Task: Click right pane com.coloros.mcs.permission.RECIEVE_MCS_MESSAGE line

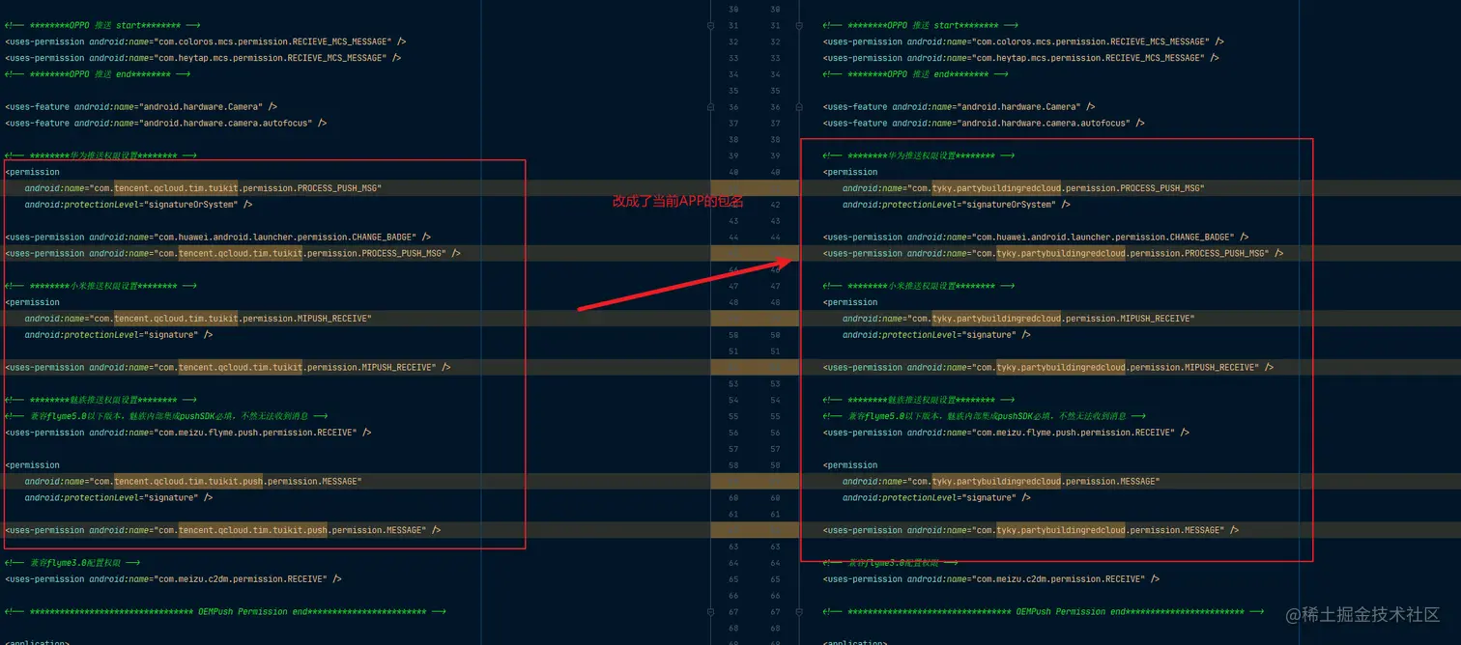Action: (x=1023, y=42)
